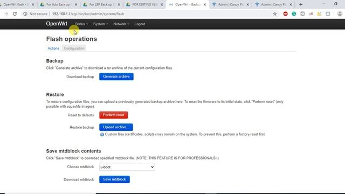Close the OpenWrt flash tab
This screenshot has height=194, width=345.
pyautogui.click(x=33, y=4)
